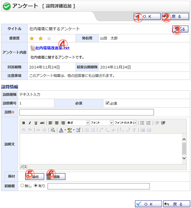
Task: Redo the last edit
Action: pyautogui.click(x=30, y=130)
